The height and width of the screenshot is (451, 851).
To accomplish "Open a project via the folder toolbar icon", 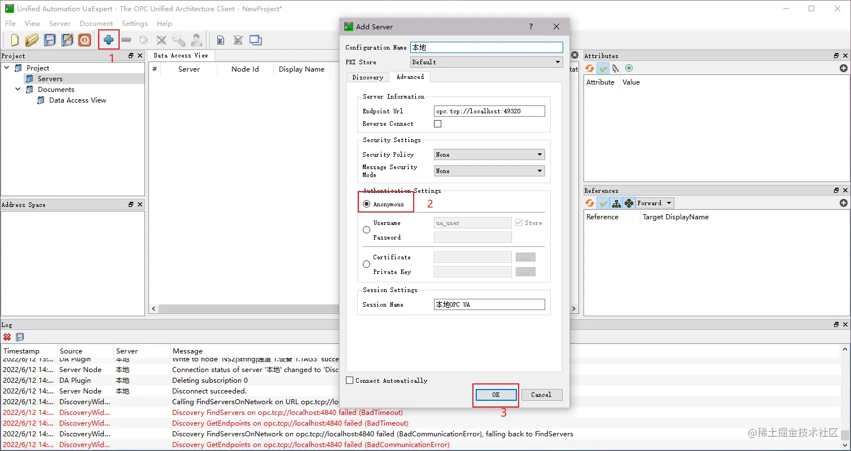I will pos(32,40).
